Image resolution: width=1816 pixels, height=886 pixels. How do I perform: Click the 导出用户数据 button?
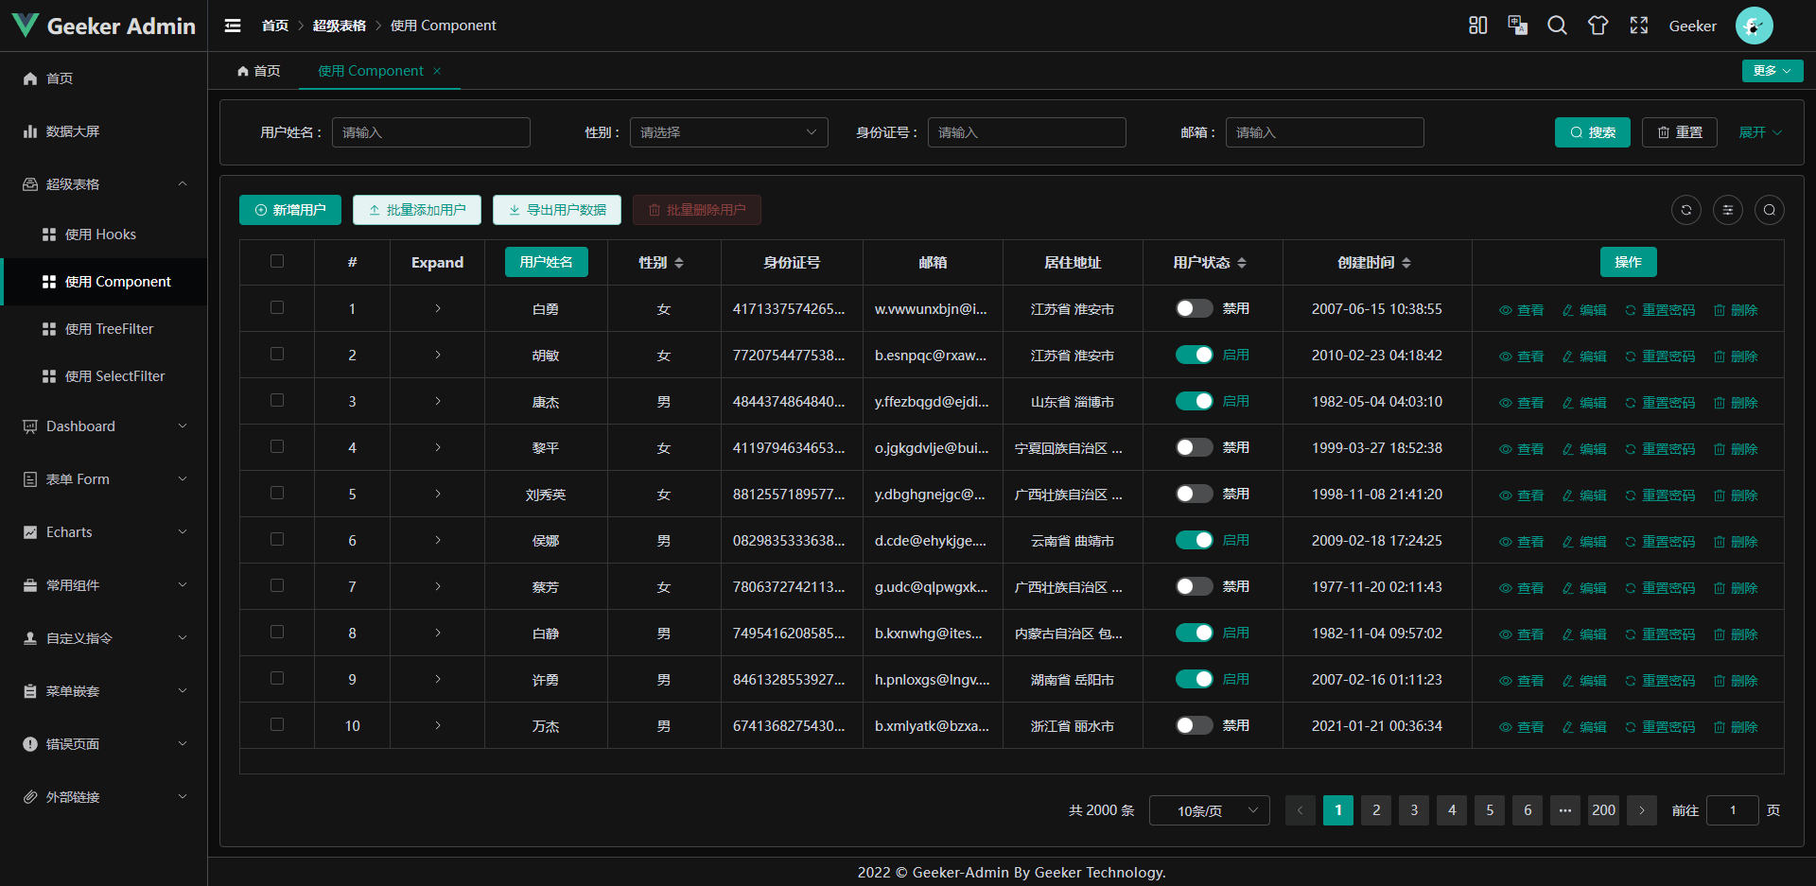coord(557,210)
